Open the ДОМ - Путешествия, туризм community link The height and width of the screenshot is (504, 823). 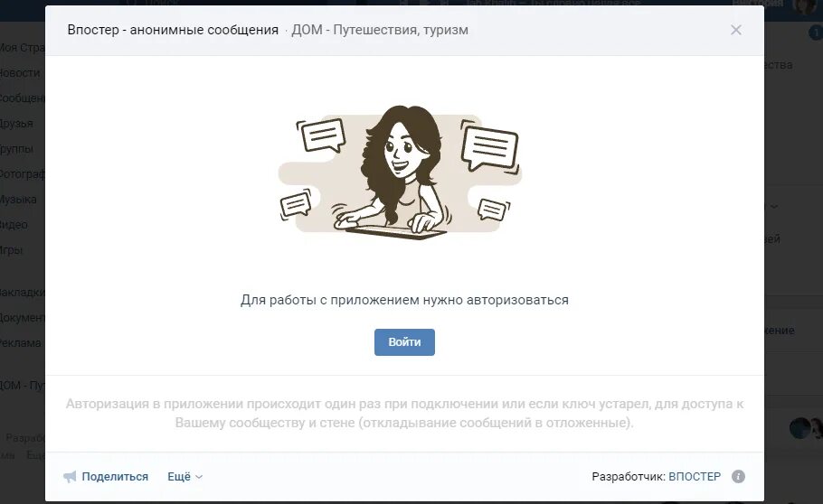click(x=380, y=30)
